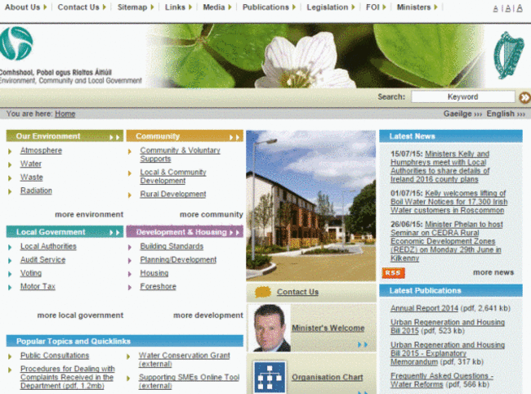Select the smallest text size A icon
531x394 pixels.
click(x=495, y=9)
